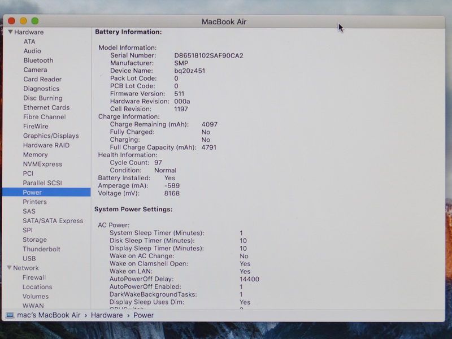Click the Health Information label
This screenshot has width=452, height=339.
128,155
